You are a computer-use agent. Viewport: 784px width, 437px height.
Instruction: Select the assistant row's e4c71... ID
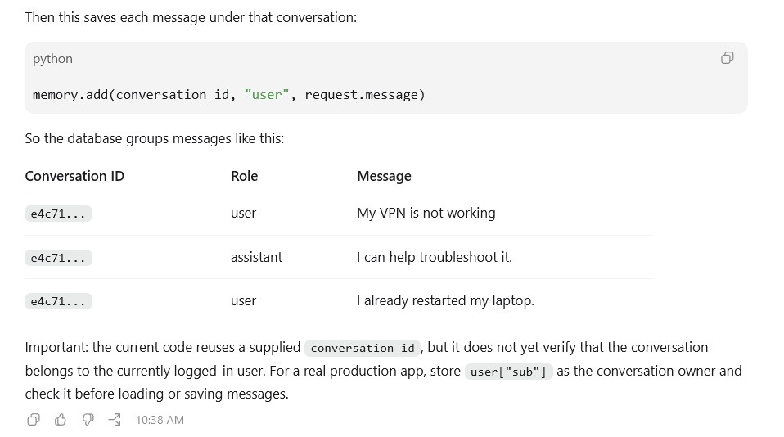pos(58,258)
